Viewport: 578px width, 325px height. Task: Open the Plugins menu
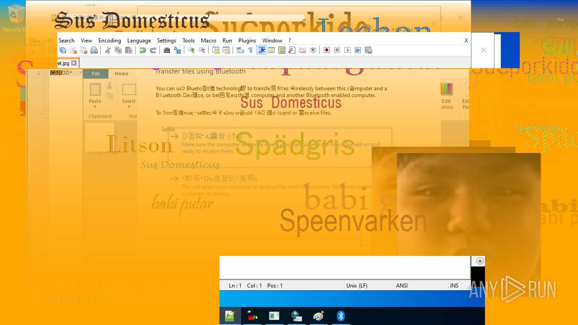click(247, 41)
